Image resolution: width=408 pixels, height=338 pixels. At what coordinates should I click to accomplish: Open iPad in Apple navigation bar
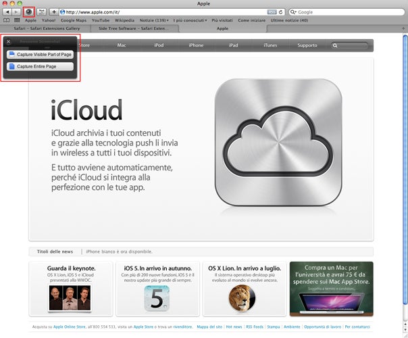pyautogui.click(x=234, y=45)
